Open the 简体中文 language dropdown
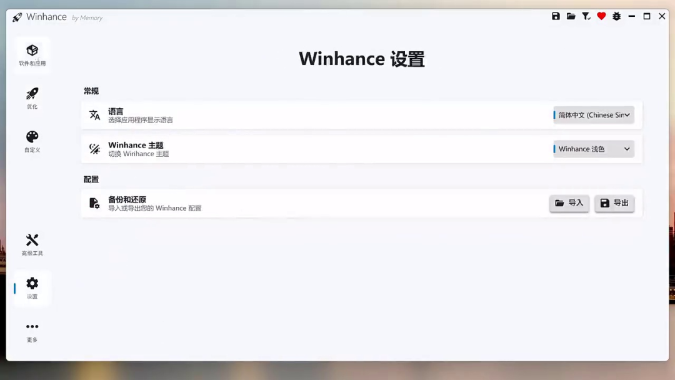Screen dimensions: 675x380 pyautogui.click(x=594, y=115)
